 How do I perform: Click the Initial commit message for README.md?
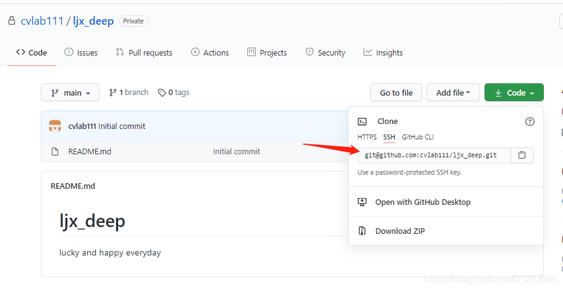click(236, 152)
